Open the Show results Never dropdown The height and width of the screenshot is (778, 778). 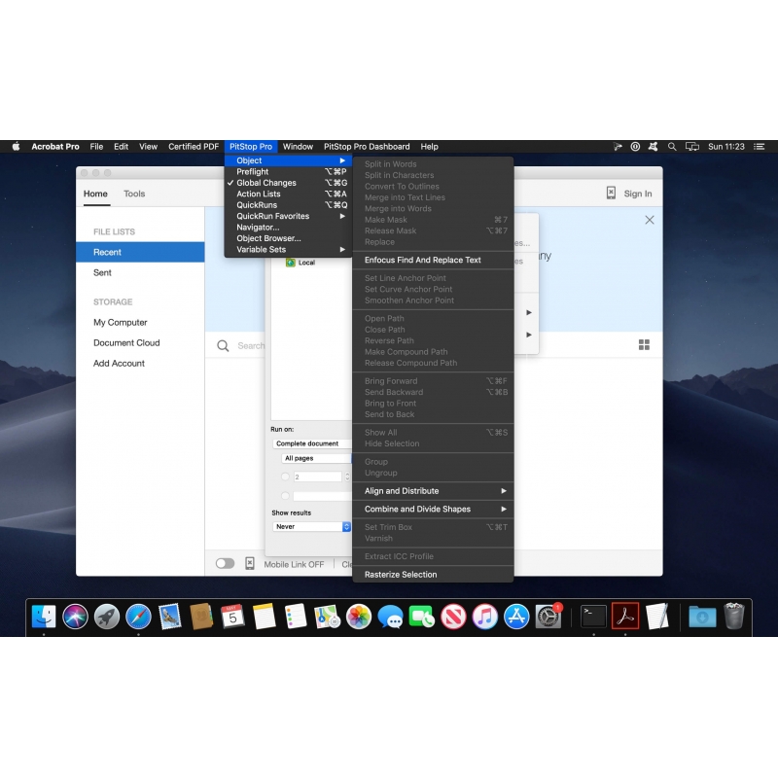[x=311, y=527]
